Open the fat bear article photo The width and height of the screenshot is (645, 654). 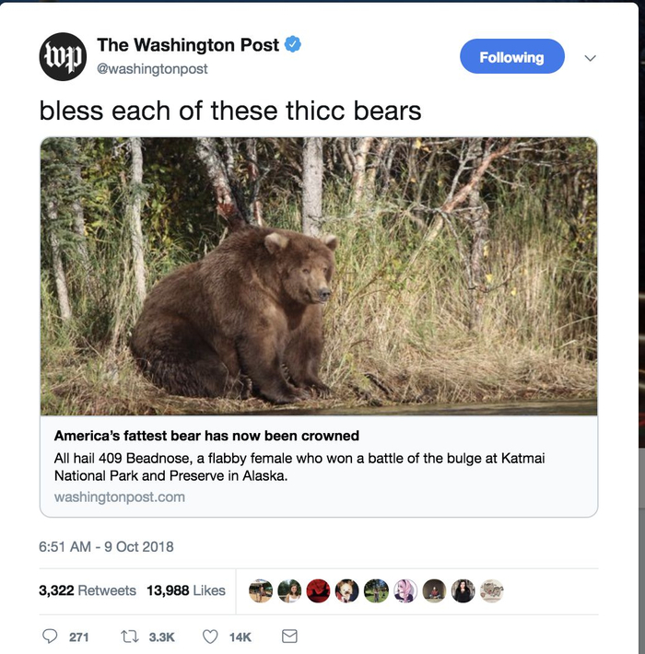pos(319,276)
